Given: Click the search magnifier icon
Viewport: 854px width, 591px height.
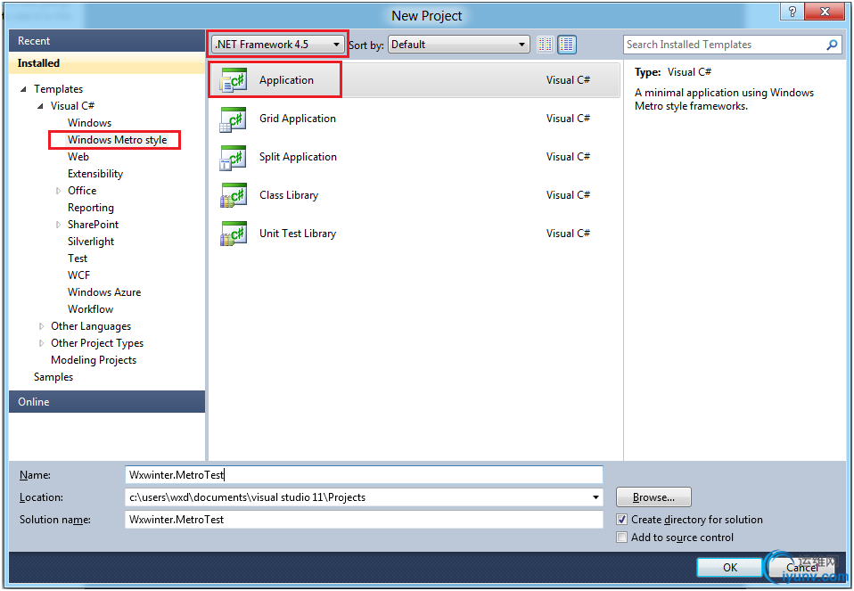Looking at the screenshot, I should tap(832, 45).
